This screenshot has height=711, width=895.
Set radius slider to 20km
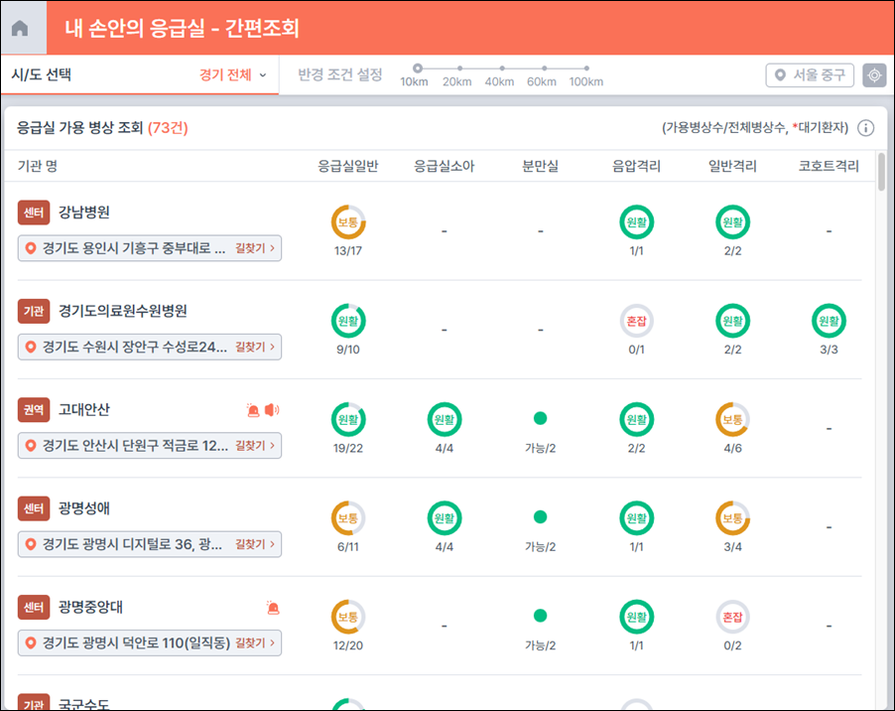460,69
